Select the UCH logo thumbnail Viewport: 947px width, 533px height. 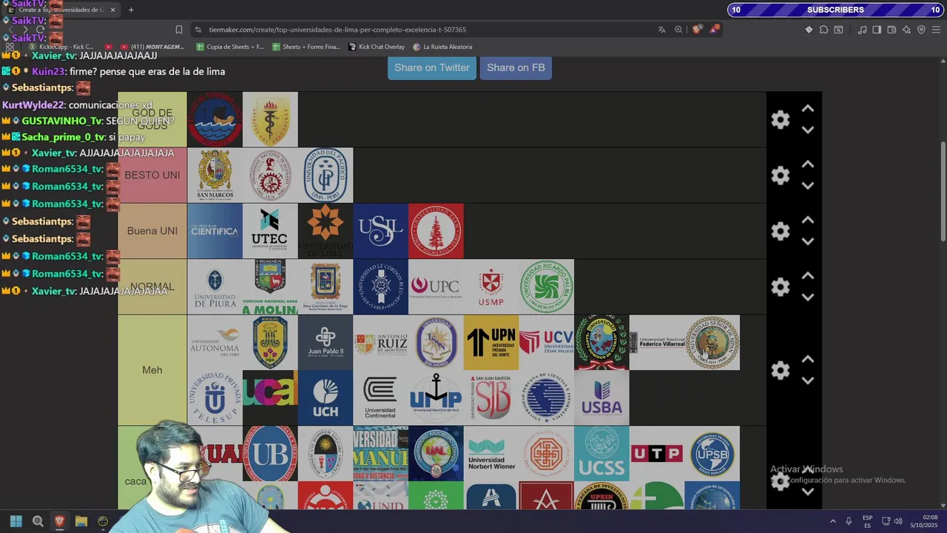pyautogui.click(x=326, y=398)
